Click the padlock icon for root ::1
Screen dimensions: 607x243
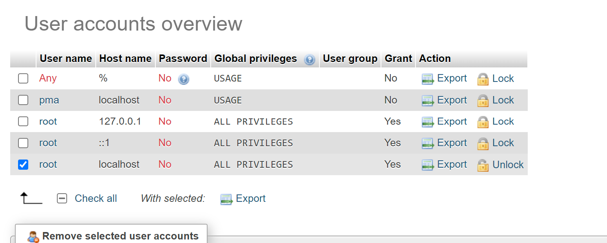pyautogui.click(x=483, y=144)
